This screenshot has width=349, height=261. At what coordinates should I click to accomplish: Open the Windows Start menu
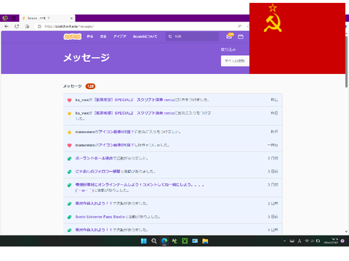point(144,241)
